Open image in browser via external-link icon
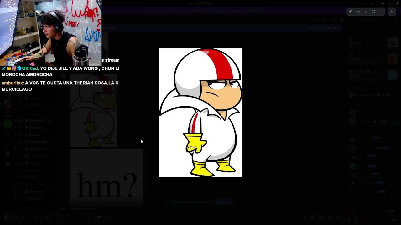The height and width of the screenshot is (225, 401). tap(373, 12)
